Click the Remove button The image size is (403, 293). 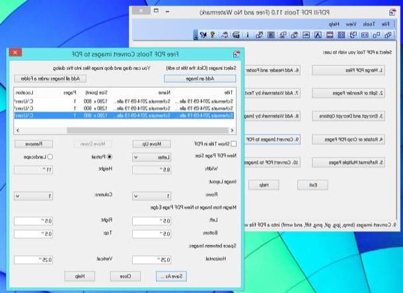pos(34,144)
